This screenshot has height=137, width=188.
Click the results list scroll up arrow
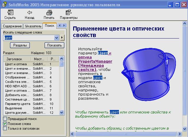[x=61, y=59]
